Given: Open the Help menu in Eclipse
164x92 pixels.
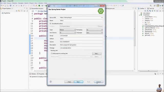Looking at the screenshot, I should click(46, 3).
